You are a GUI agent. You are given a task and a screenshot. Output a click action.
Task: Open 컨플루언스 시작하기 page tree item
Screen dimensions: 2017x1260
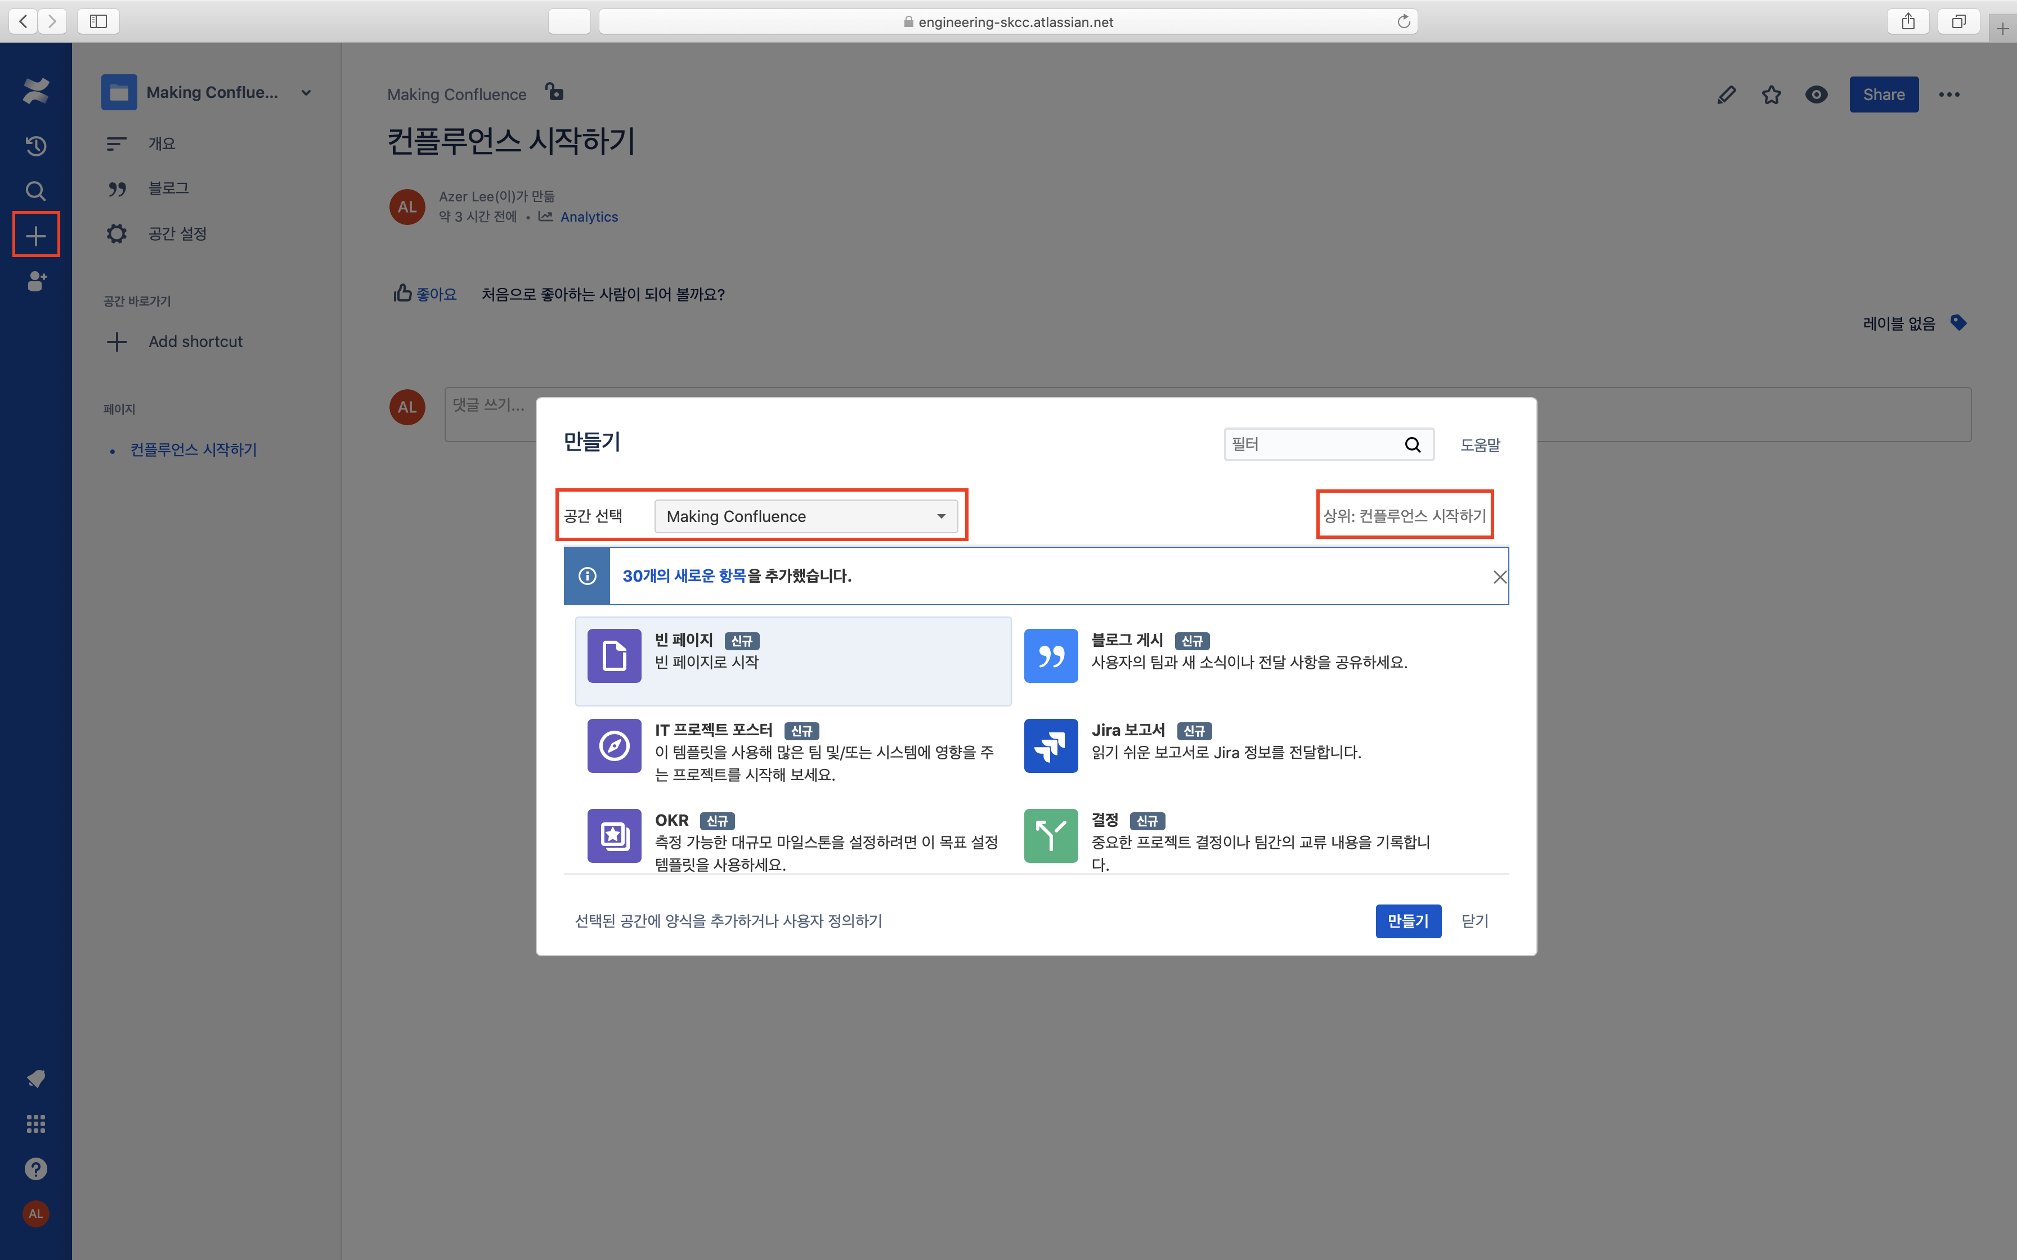(194, 450)
